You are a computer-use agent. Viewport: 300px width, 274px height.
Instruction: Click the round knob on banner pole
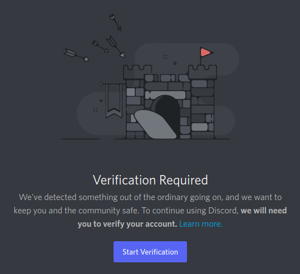[101, 84]
